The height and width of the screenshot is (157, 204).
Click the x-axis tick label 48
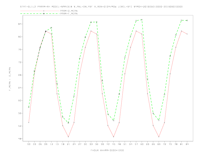[x=119, y=144]
